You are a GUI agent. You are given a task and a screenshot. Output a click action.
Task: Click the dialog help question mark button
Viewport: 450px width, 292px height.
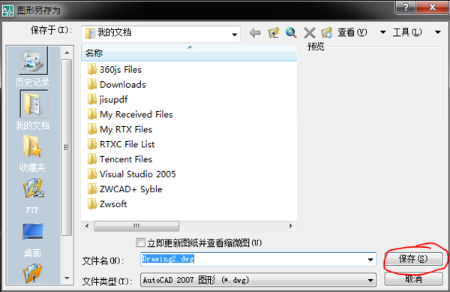[x=405, y=7]
